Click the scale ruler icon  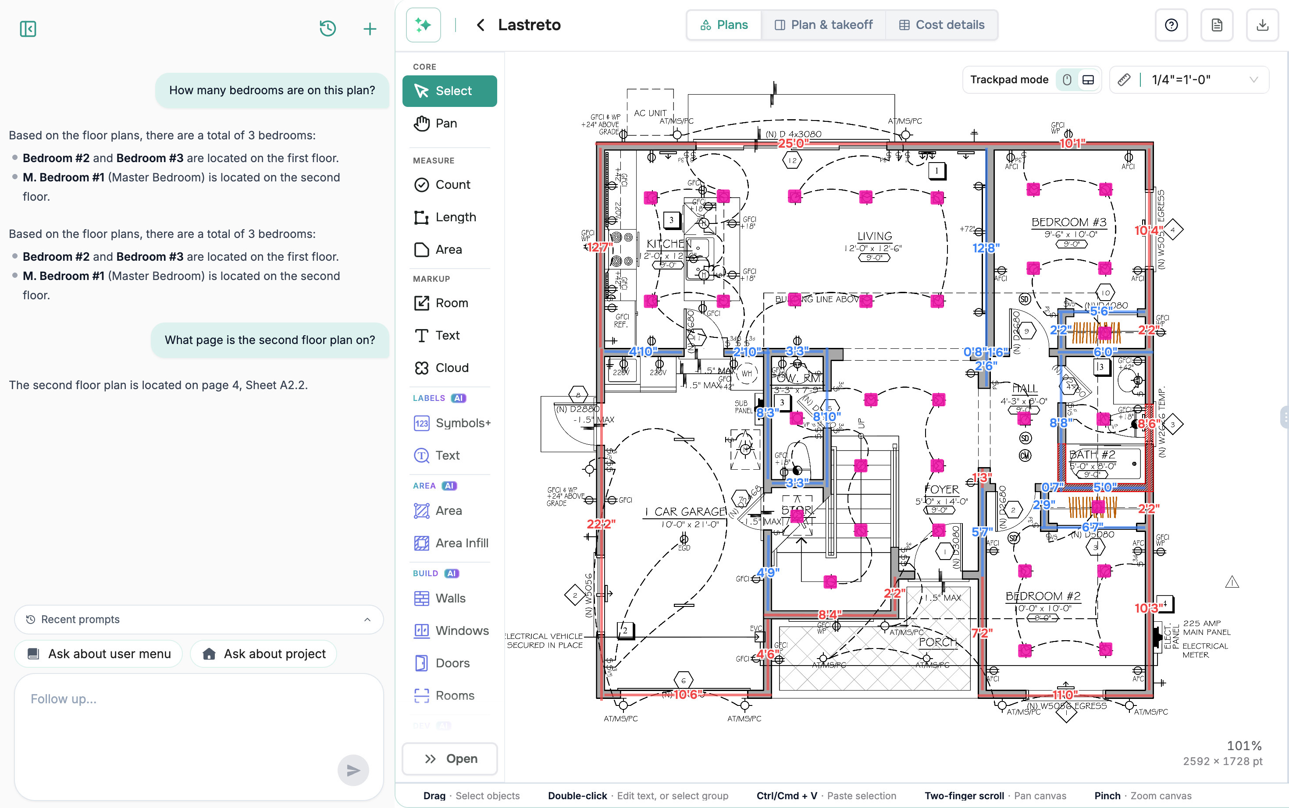[x=1124, y=80]
